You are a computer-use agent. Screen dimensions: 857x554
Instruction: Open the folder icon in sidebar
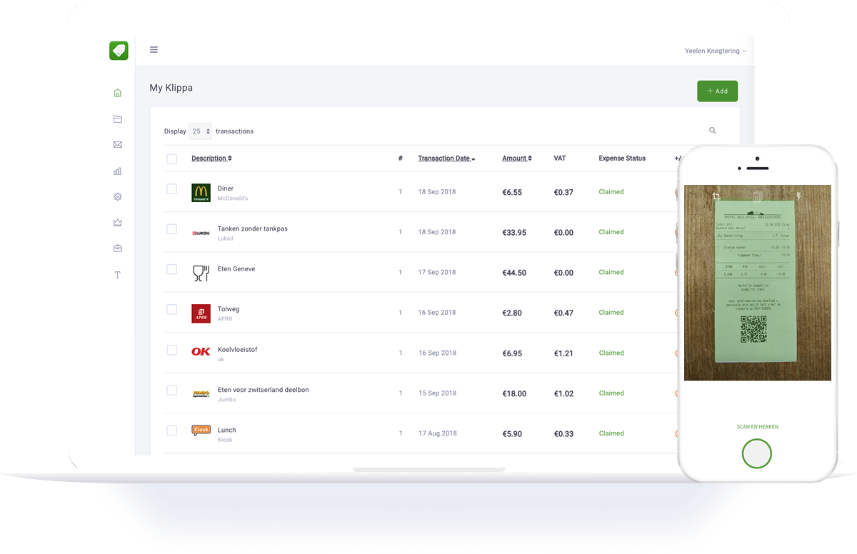tap(118, 119)
